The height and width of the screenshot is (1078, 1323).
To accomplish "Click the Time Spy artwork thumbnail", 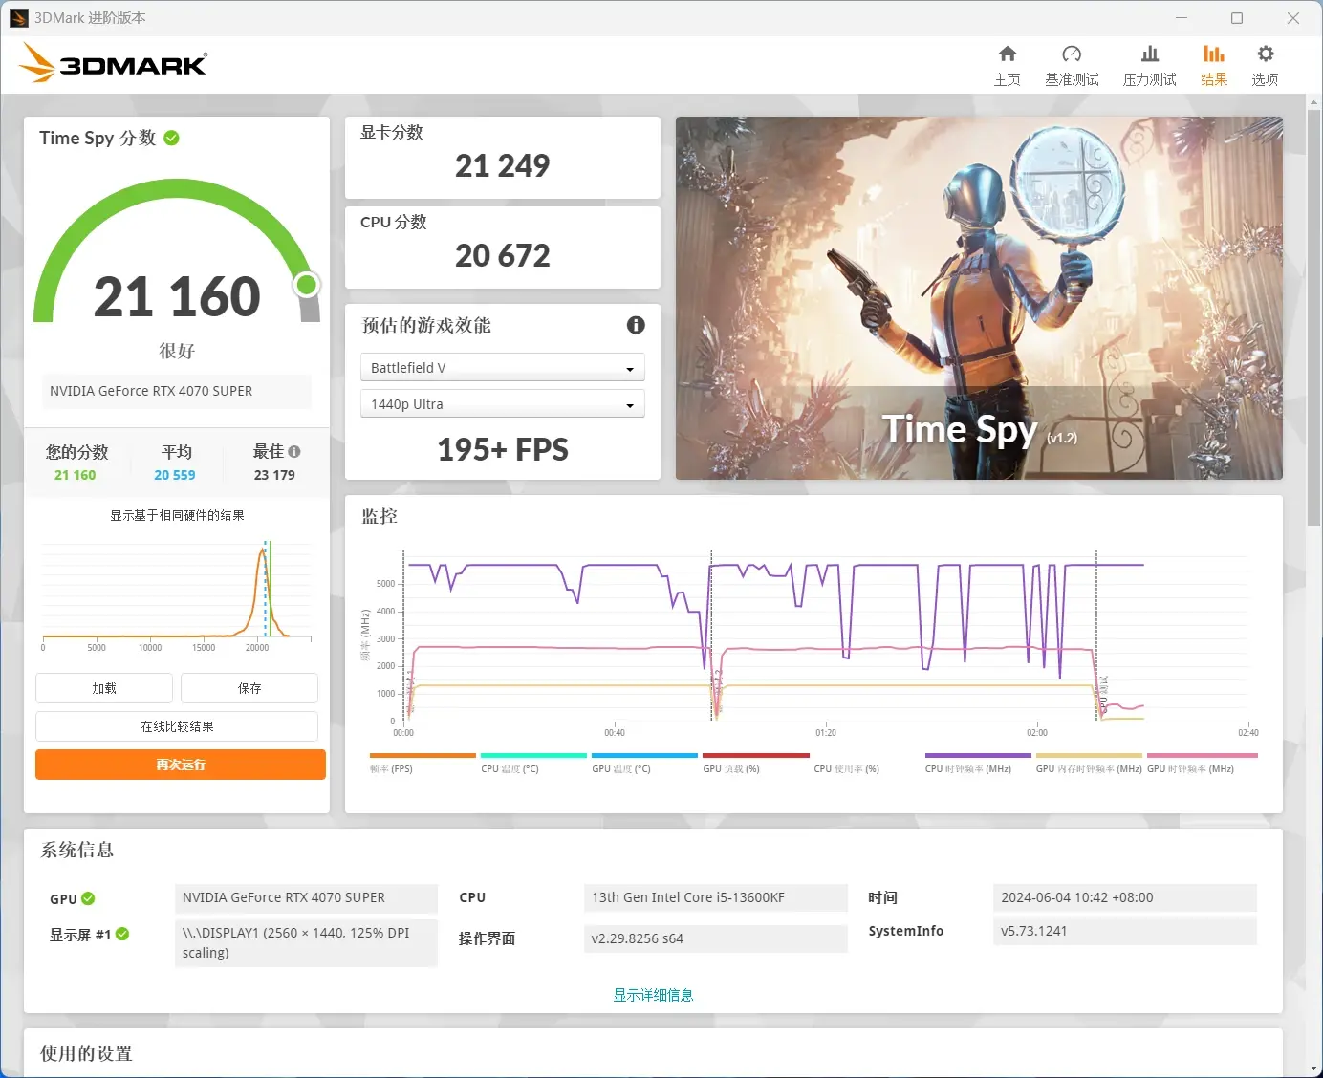I will tap(979, 298).
